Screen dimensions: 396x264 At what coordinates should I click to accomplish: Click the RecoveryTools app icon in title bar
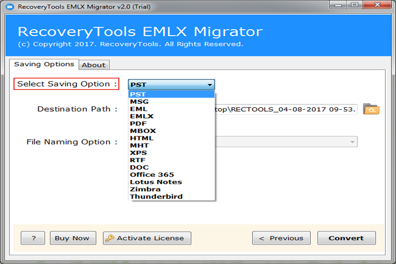[10, 6]
